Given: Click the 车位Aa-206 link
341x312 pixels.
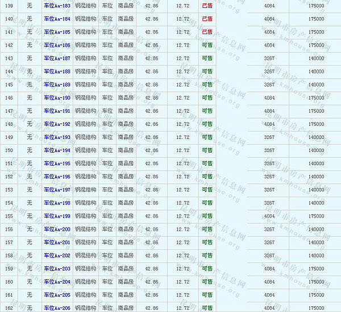Looking at the screenshot, I should click(x=57, y=308).
